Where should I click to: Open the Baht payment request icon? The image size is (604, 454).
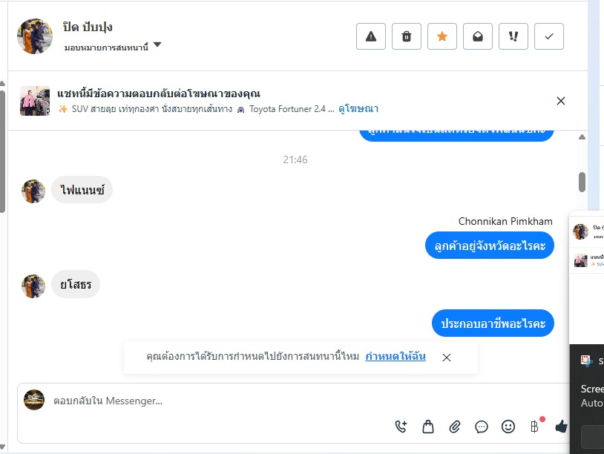point(535,427)
